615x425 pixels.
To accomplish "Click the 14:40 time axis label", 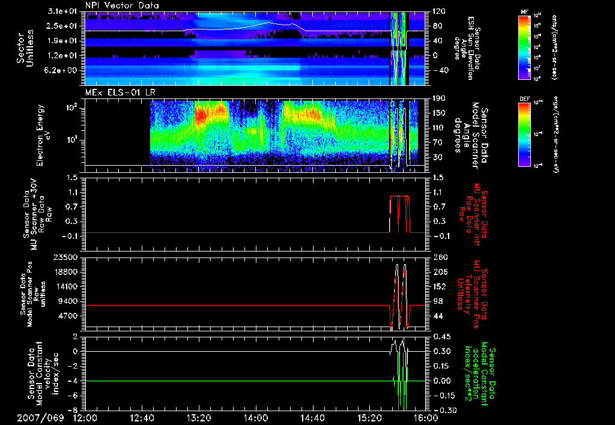I will (x=312, y=418).
